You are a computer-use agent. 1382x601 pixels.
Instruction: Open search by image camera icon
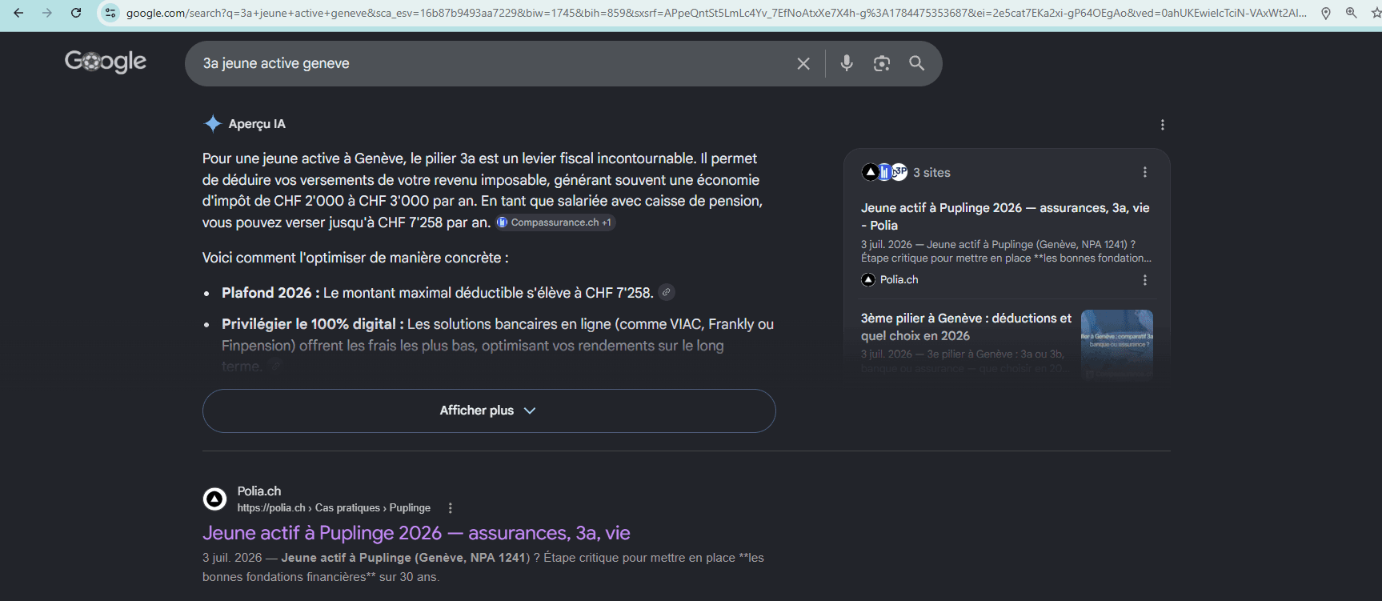[x=882, y=63]
